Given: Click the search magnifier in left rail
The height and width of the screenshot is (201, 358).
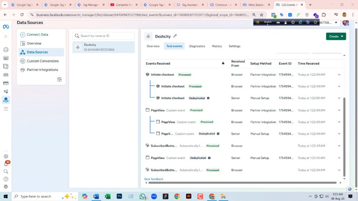Looking at the screenshot, I should (x=6, y=171).
